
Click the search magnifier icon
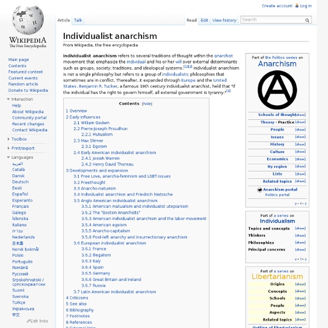click(307, 20)
